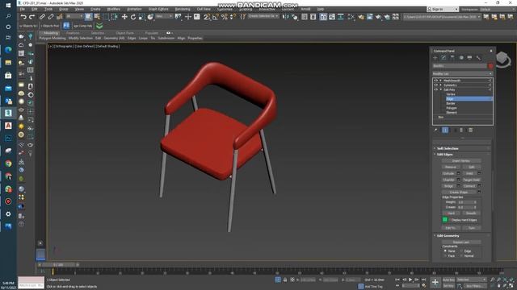Toggle 3D Snaps in toolbar
Image resolution: width=517 pixels, height=290 pixels.
tap(207, 17)
